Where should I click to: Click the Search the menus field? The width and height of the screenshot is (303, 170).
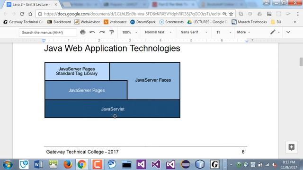tap(48, 33)
